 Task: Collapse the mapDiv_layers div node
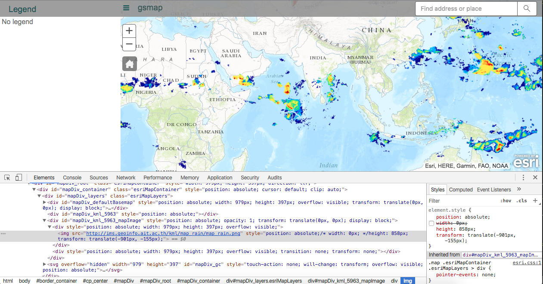[40, 196]
